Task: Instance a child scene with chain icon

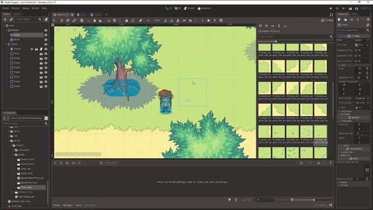Action: 11,19
